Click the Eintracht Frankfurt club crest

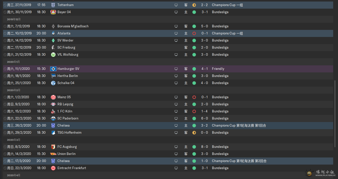click(x=53, y=168)
